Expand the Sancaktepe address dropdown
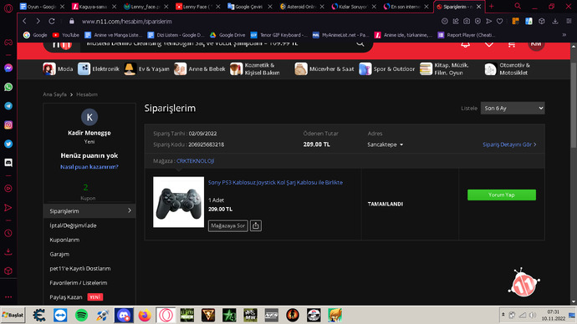This screenshot has width=577, height=324. click(386, 144)
